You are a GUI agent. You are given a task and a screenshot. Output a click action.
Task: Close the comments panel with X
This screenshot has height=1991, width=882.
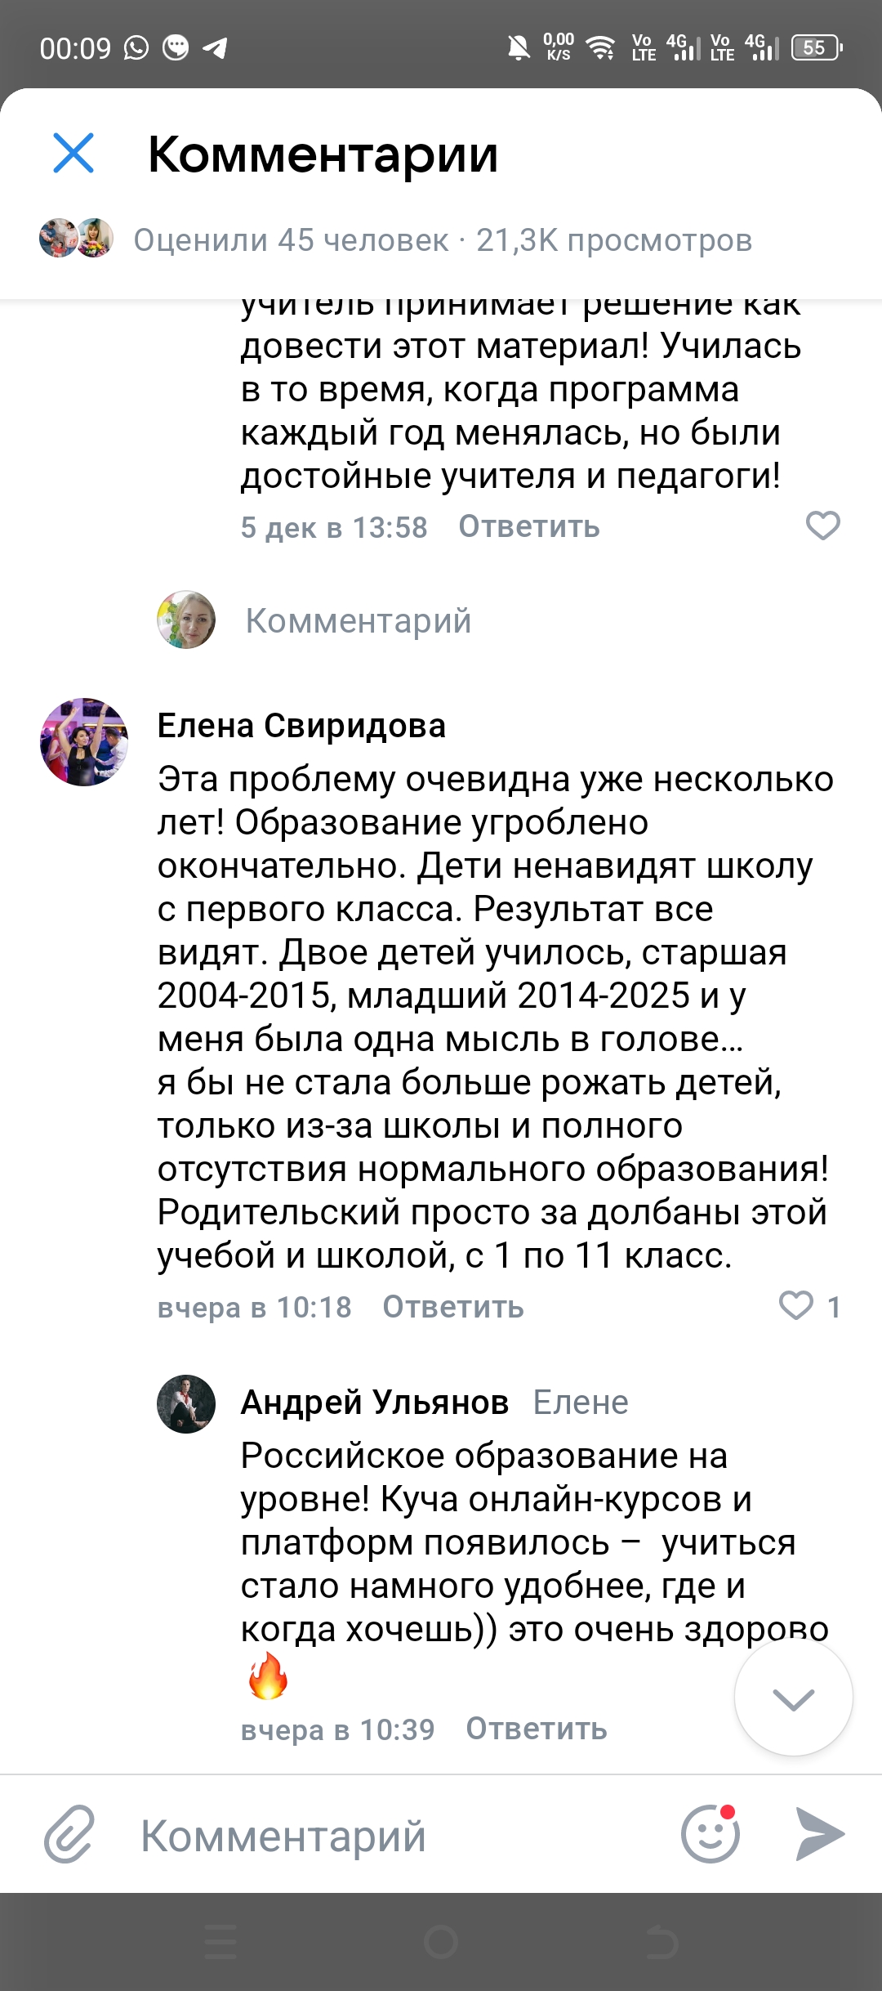[73, 153]
